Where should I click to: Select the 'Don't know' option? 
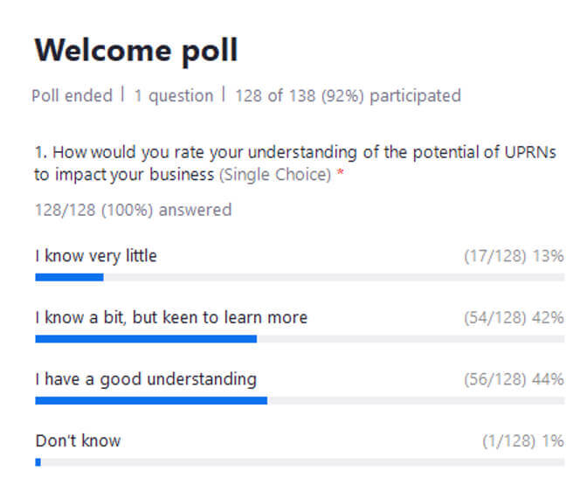coord(78,441)
